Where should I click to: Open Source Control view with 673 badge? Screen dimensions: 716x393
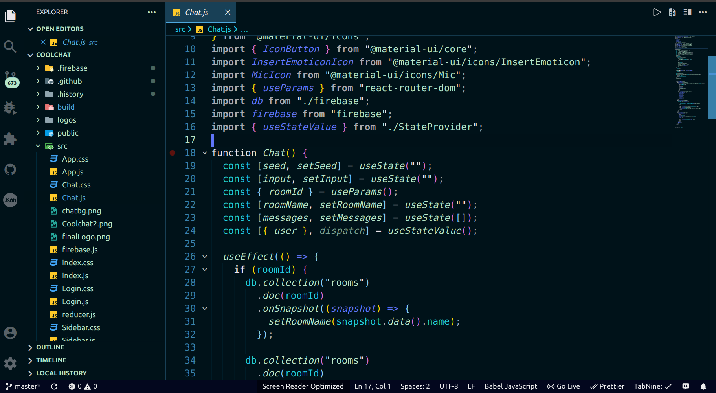(11, 79)
